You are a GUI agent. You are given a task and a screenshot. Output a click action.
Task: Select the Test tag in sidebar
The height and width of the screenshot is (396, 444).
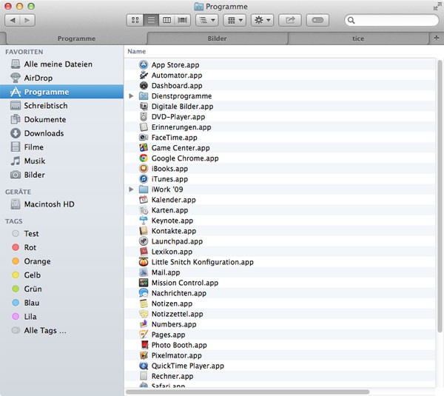pyautogui.click(x=61, y=234)
